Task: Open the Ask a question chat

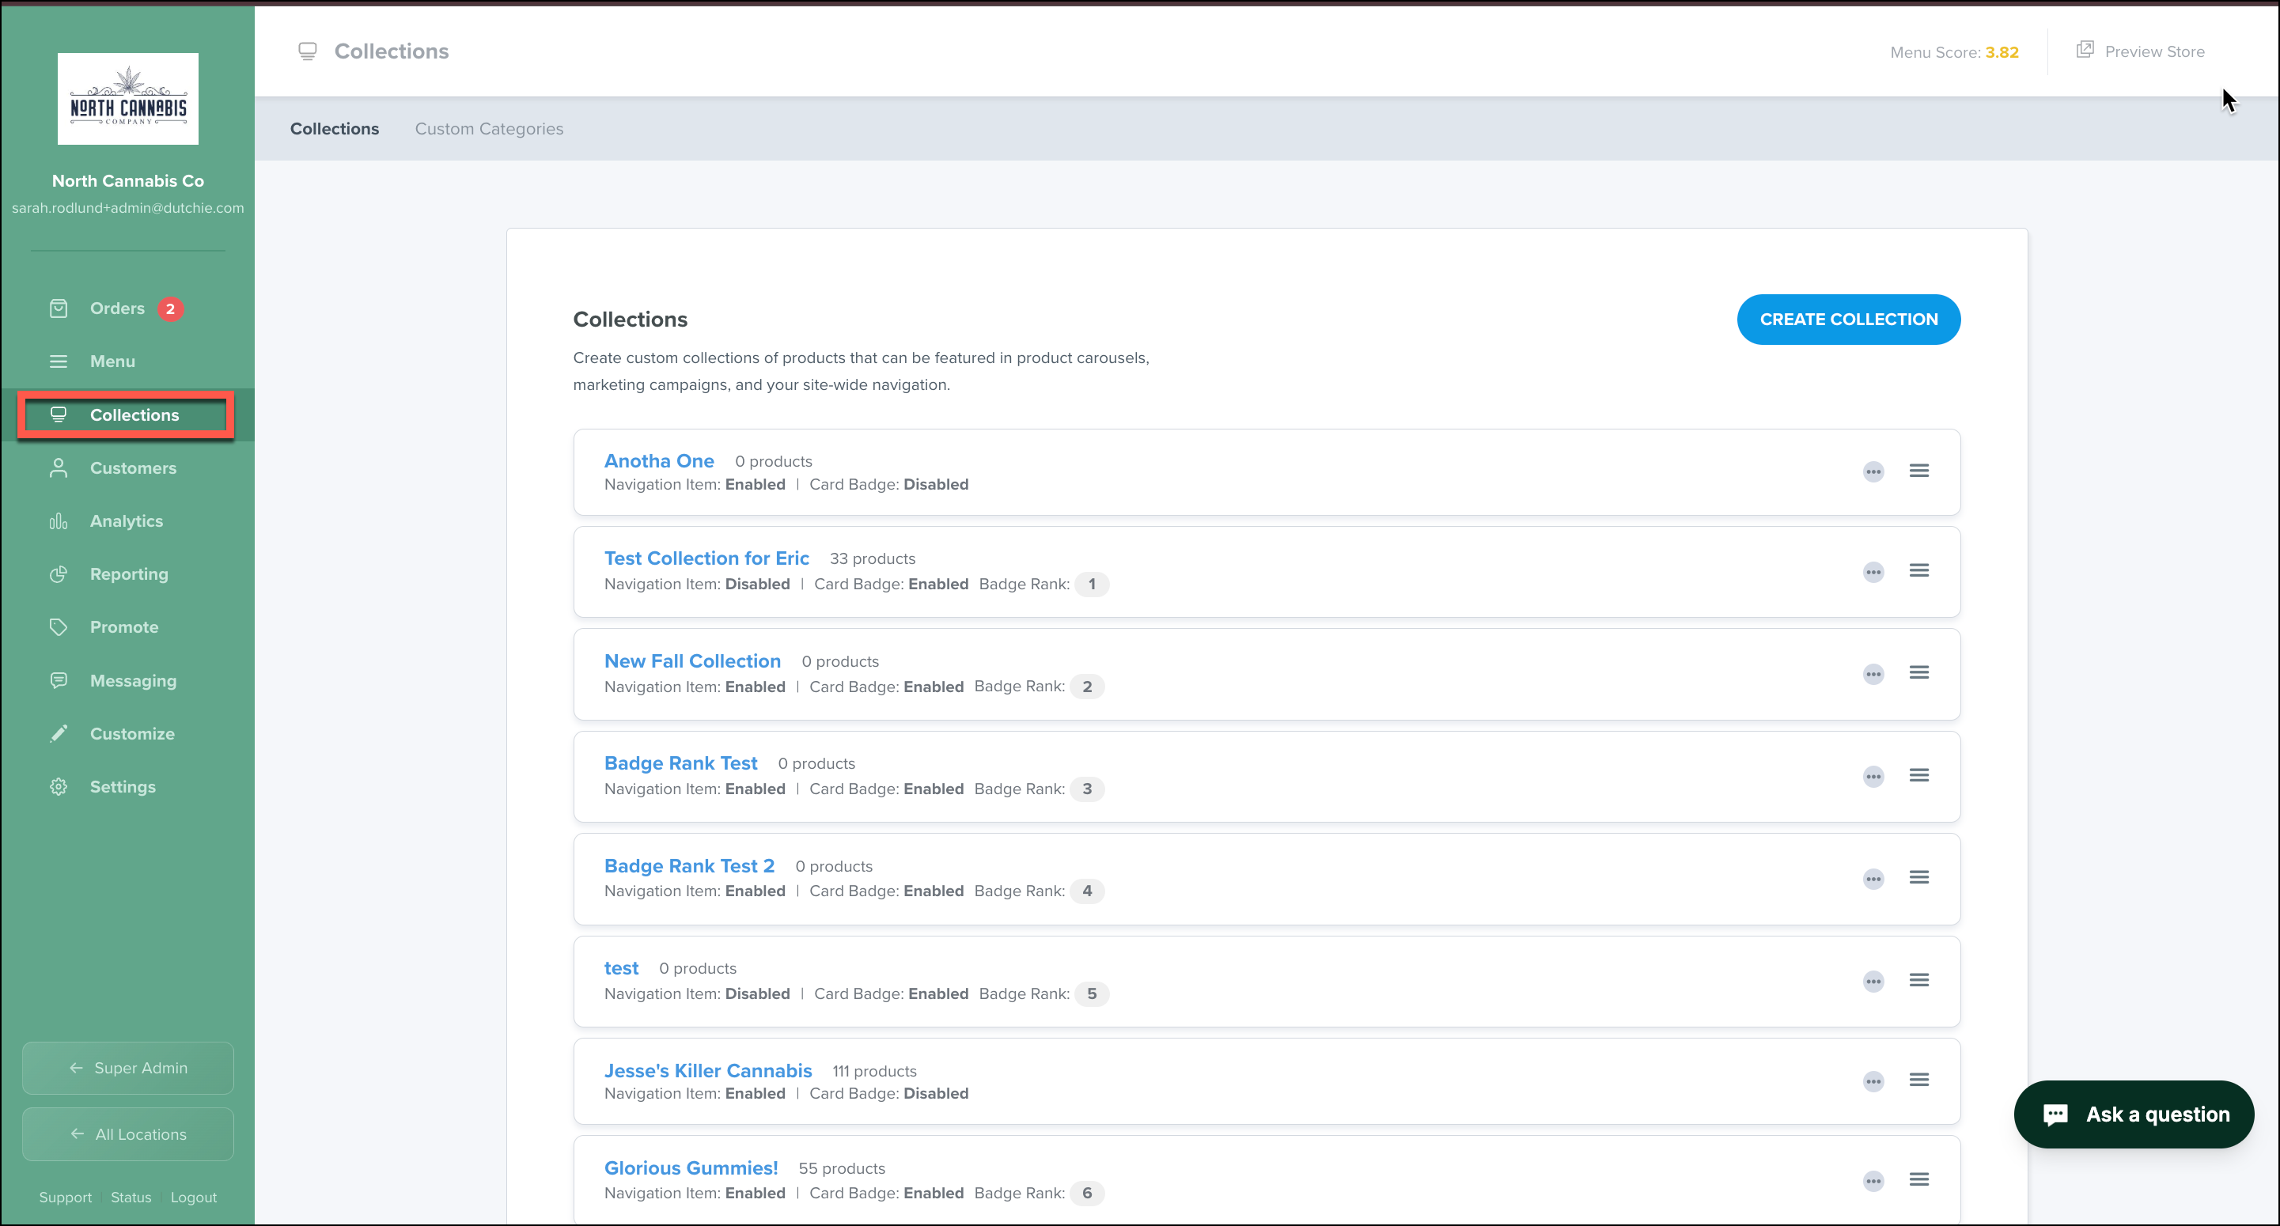Action: tap(2134, 1114)
